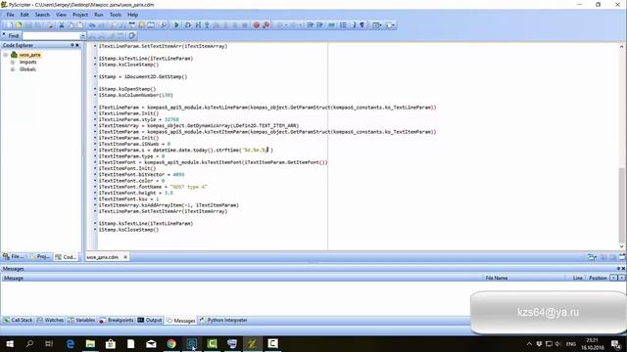
Task: Click the Undo toolbar icon
Action: (92, 25)
